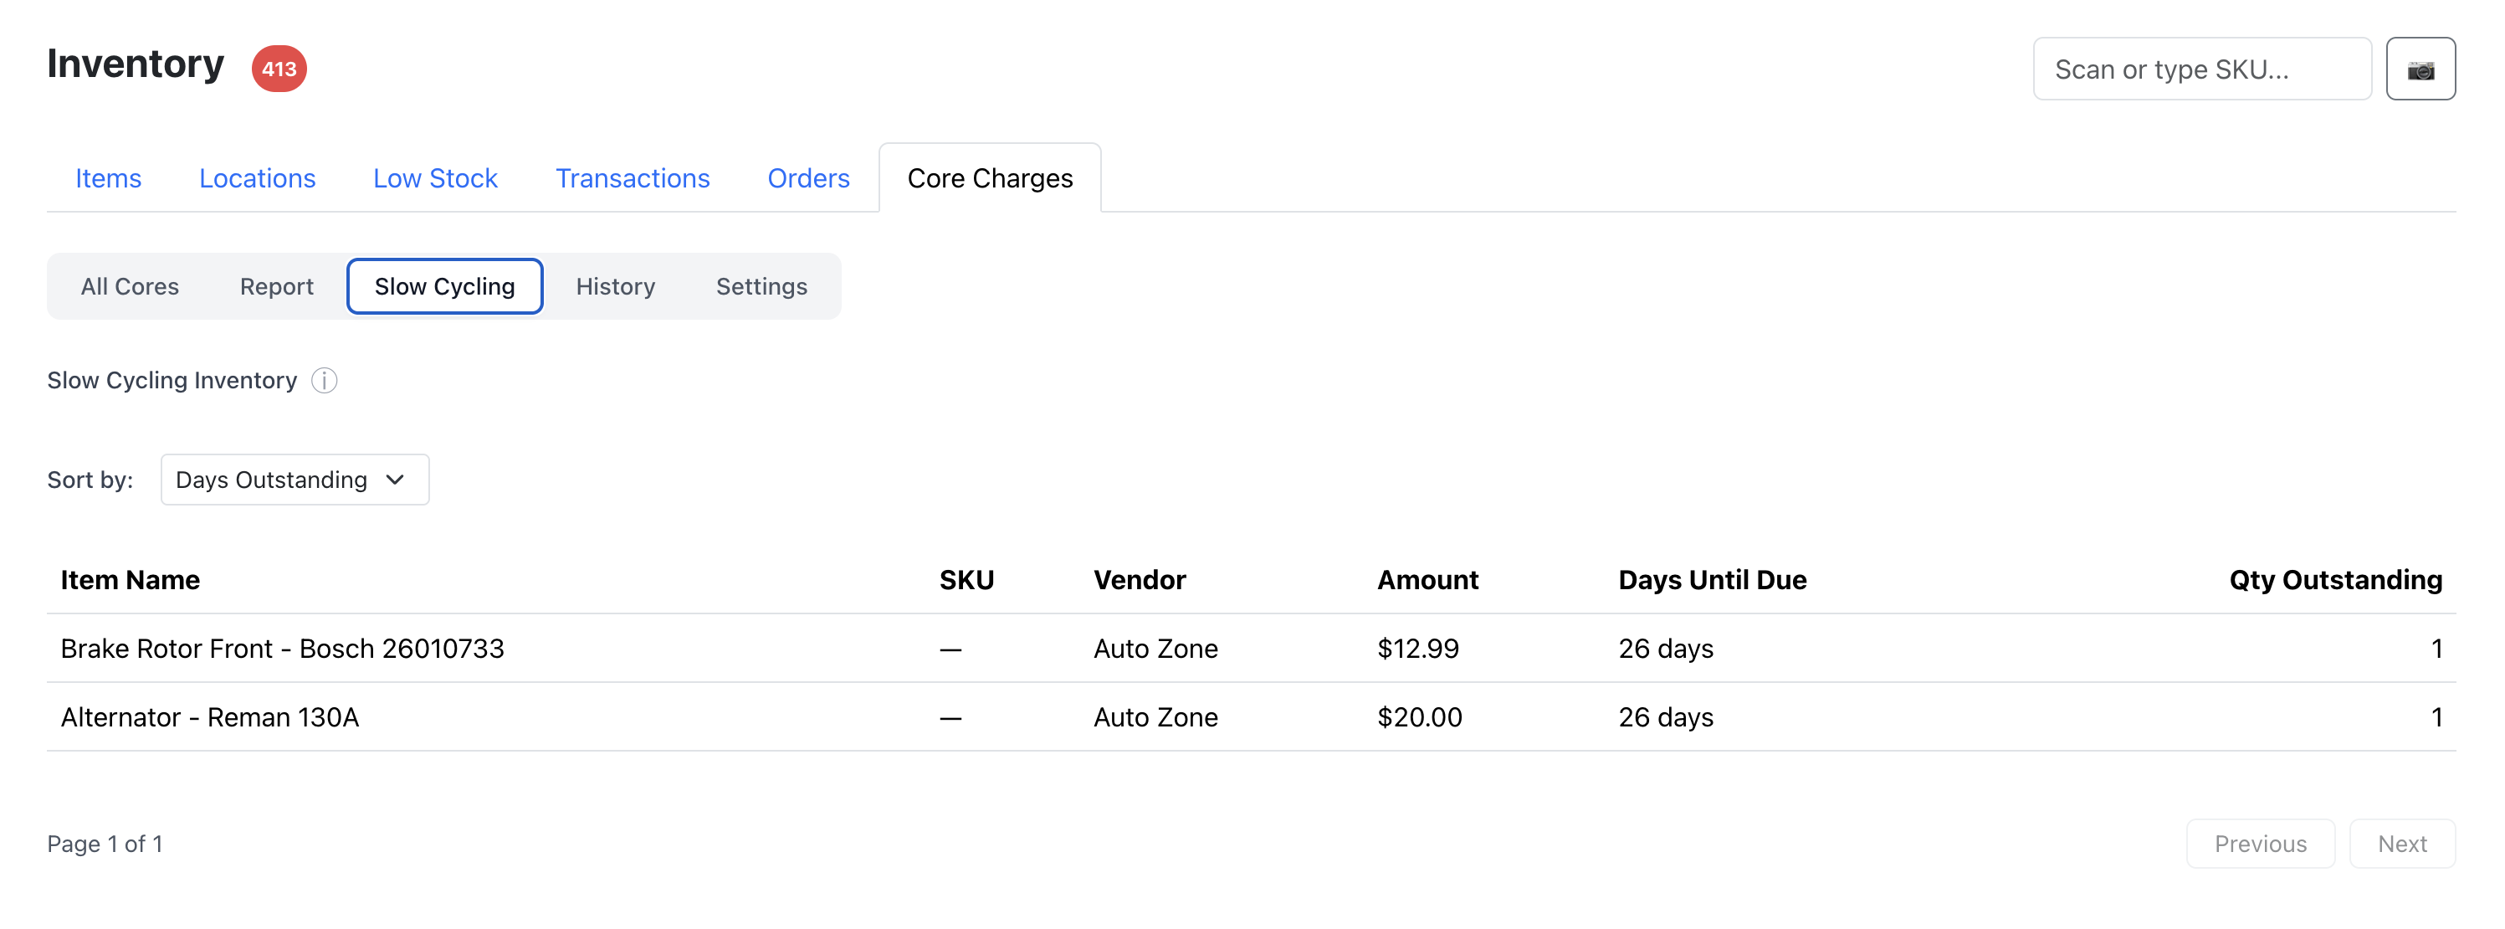Viewport: 2505px width, 929px height.
Task: Click the Item Name column header
Action: [x=131, y=580]
